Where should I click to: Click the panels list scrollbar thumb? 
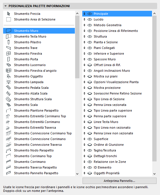point(154,89)
